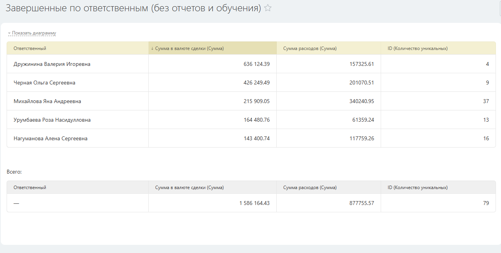Click the total expenses value 877755.57
The width and height of the screenshot is (501, 253).
(361, 203)
